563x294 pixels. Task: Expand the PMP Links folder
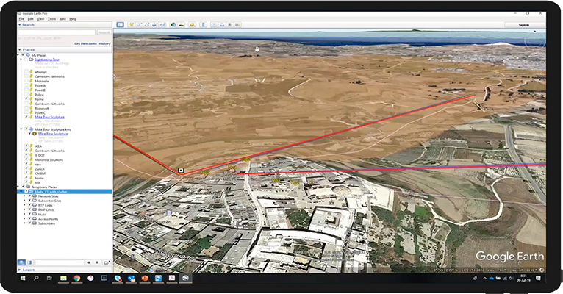25,209
